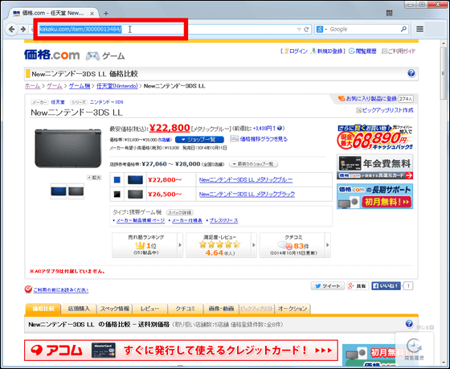
Task: Go to 任天堂(Nintendo) breadcrumb
Action: click(x=117, y=86)
